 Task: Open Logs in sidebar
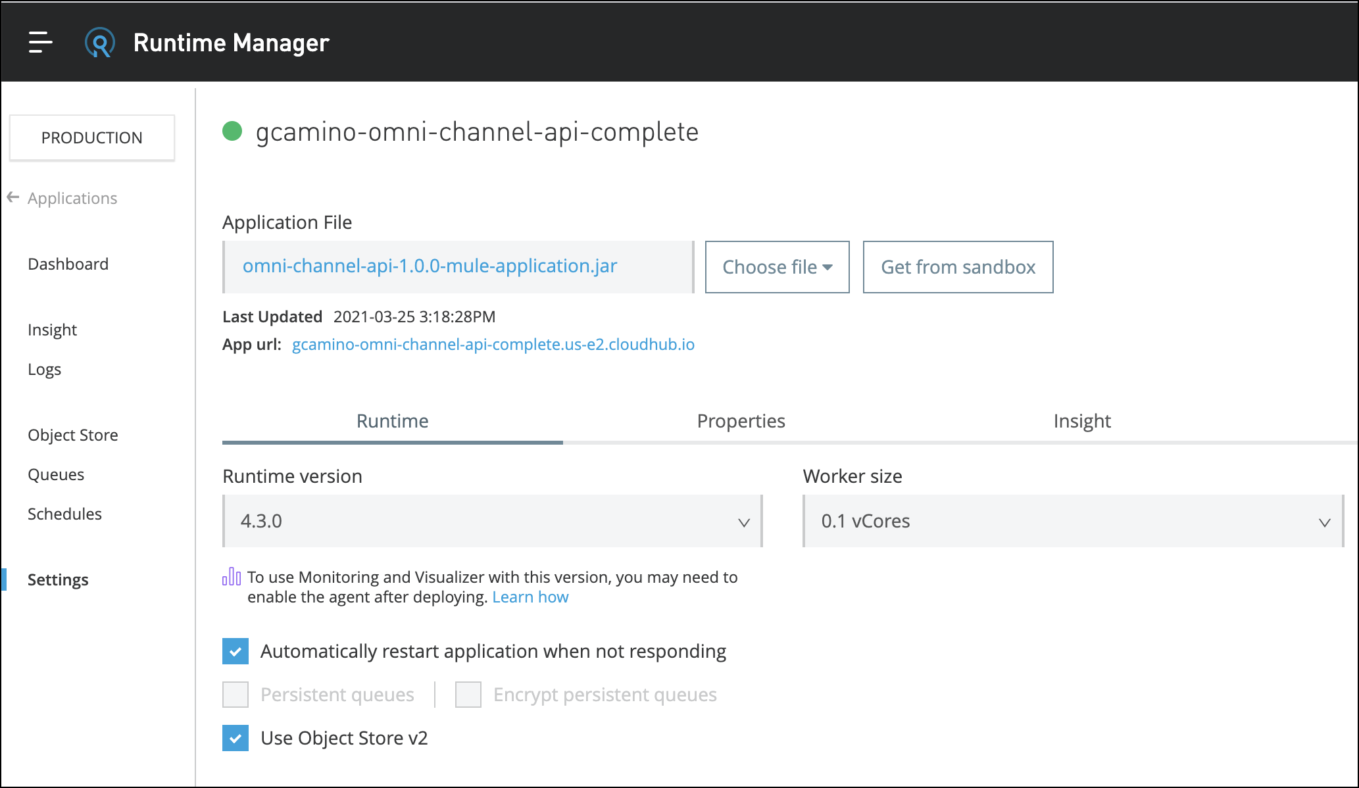(45, 369)
